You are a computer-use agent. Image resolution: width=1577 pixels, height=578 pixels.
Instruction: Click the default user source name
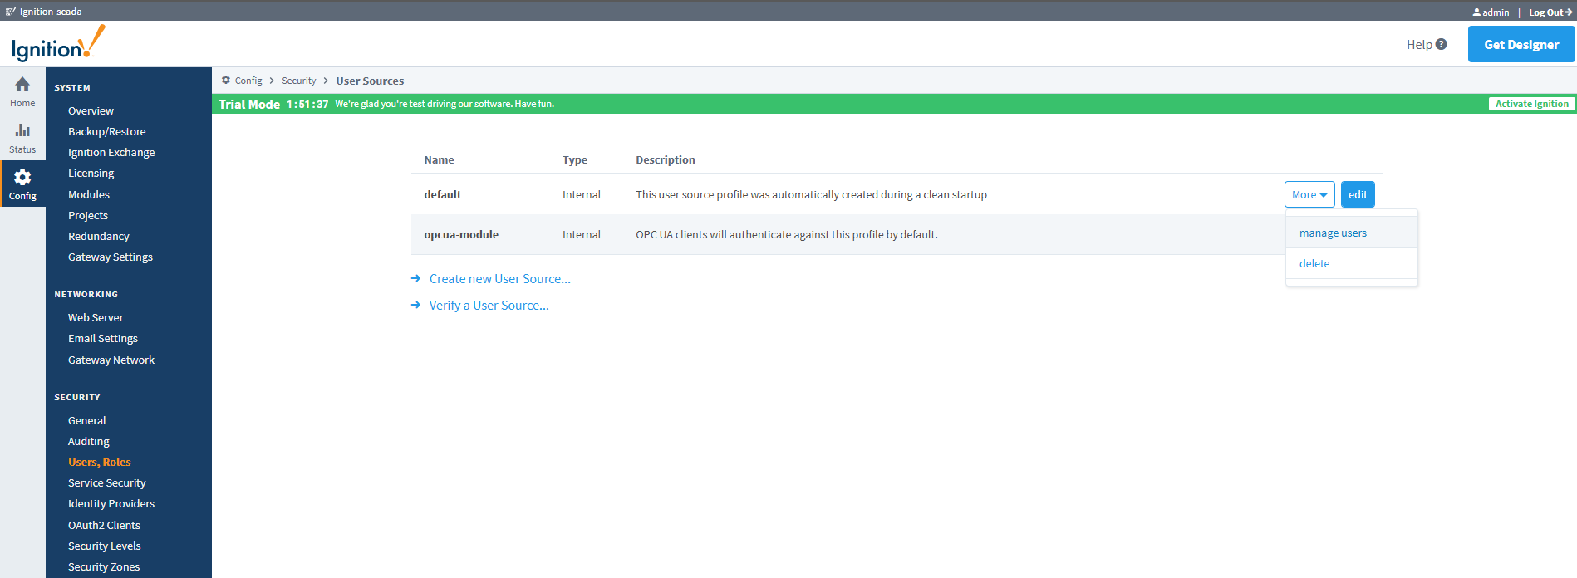coord(442,194)
